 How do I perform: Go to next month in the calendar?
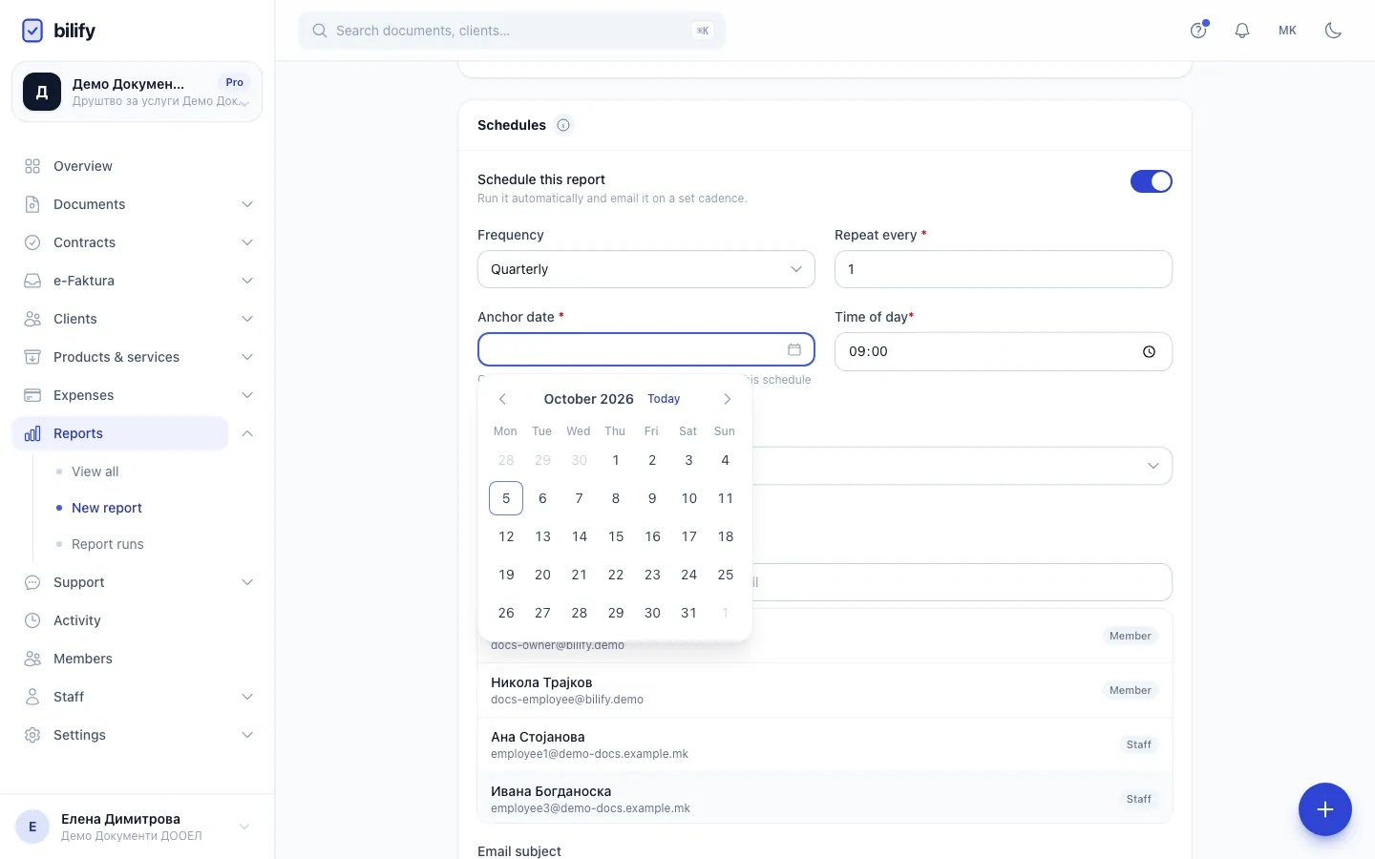(728, 399)
